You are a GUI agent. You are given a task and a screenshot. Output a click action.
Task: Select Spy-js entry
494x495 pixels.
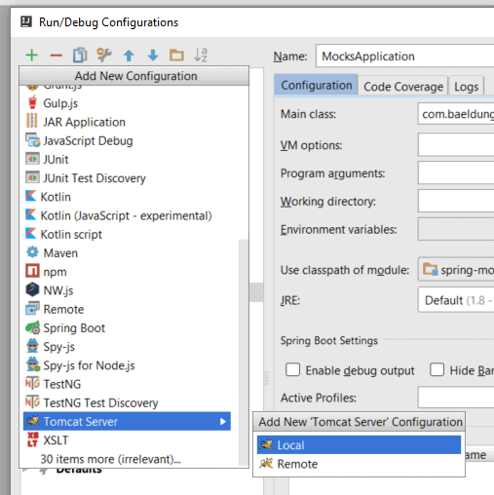tap(127, 347)
